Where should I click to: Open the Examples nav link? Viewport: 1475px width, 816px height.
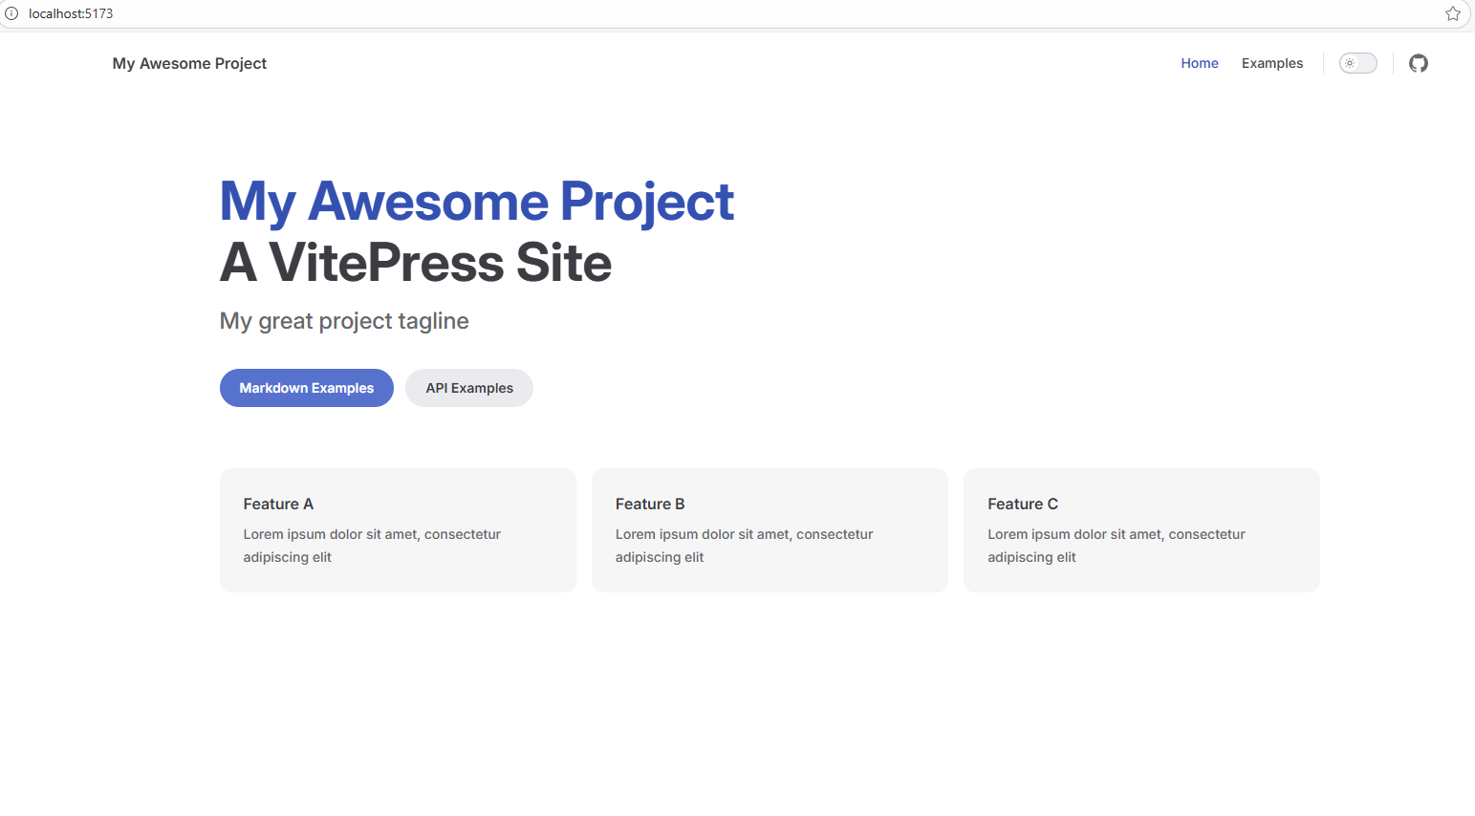1272,63
